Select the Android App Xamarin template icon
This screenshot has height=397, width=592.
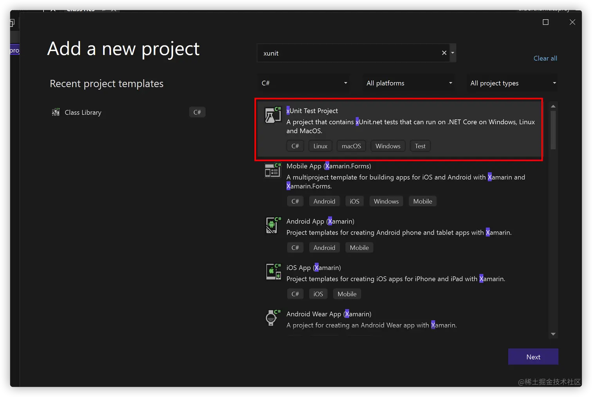click(273, 226)
